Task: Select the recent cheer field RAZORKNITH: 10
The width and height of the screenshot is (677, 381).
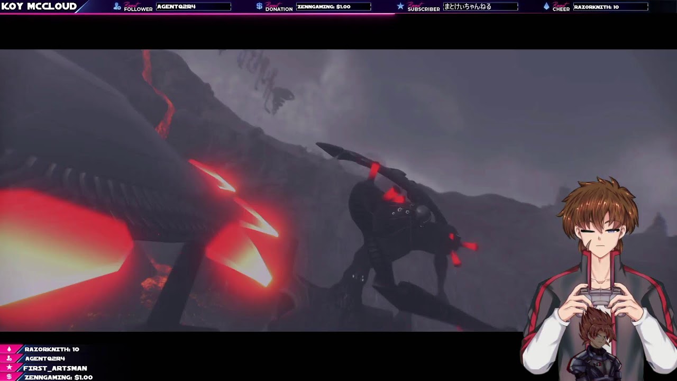Action: click(x=610, y=6)
